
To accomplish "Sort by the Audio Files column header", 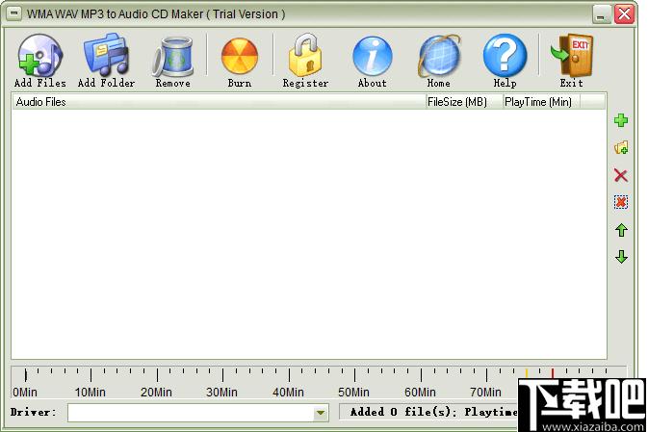I will (x=220, y=102).
